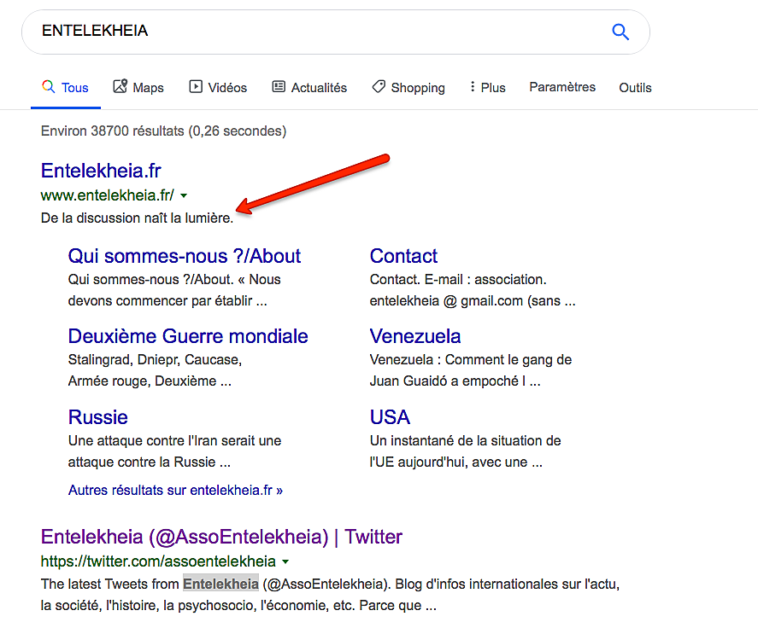The height and width of the screenshot is (628, 758).
Task: Expand the arrow next to www.entelekheia.fr/
Action: 184,195
